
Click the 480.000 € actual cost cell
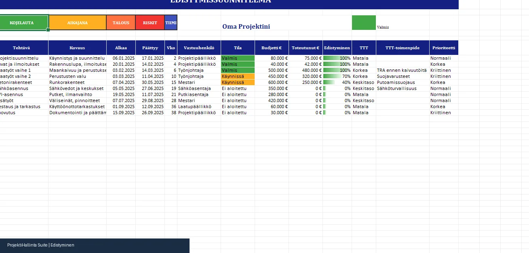[x=306, y=70]
